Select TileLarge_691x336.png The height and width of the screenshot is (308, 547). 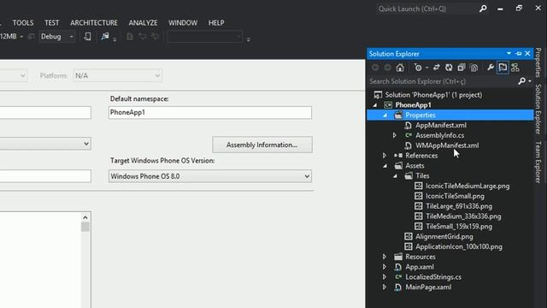[x=459, y=206]
